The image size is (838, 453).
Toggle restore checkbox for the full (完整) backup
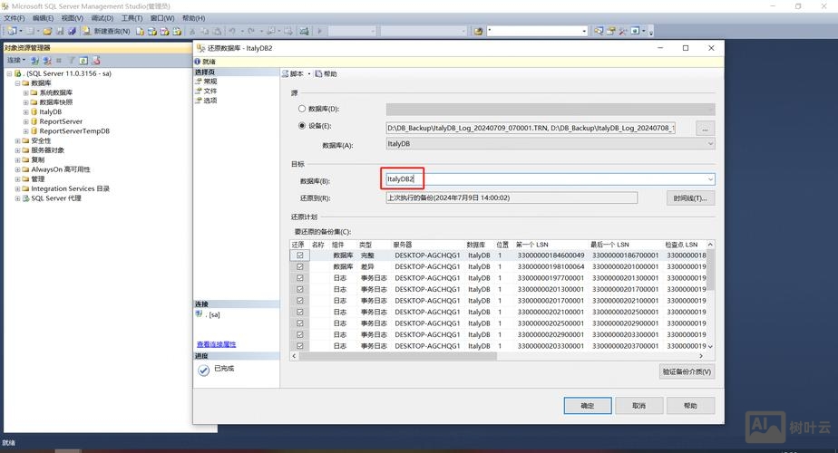tap(299, 255)
